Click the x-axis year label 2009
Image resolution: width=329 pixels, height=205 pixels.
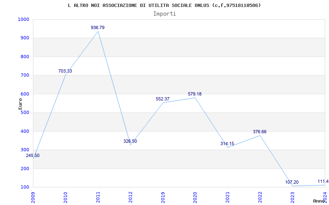[x=33, y=198]
